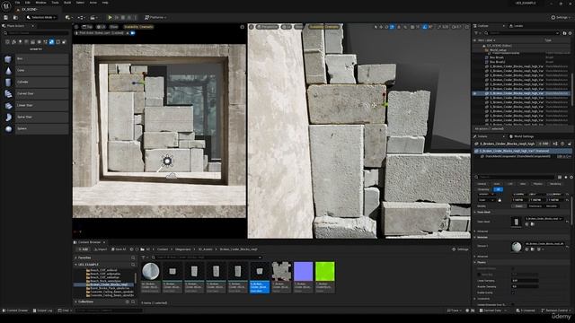Click Save All in Content Browser
Image resolution: width=575 pixels, height=323 pixels.
(x=119, y=249)
